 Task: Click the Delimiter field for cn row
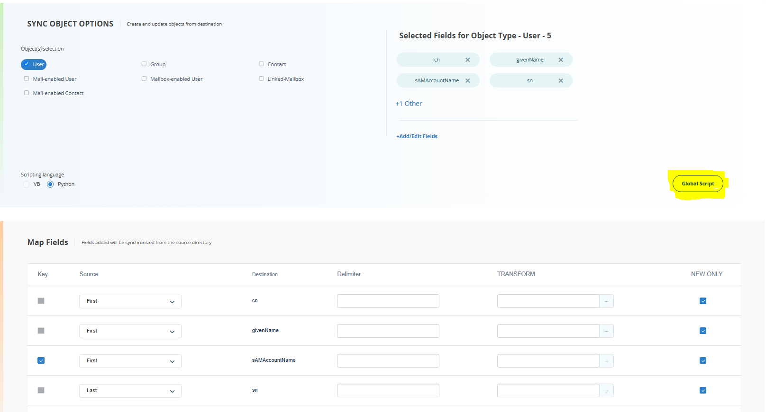388,301
